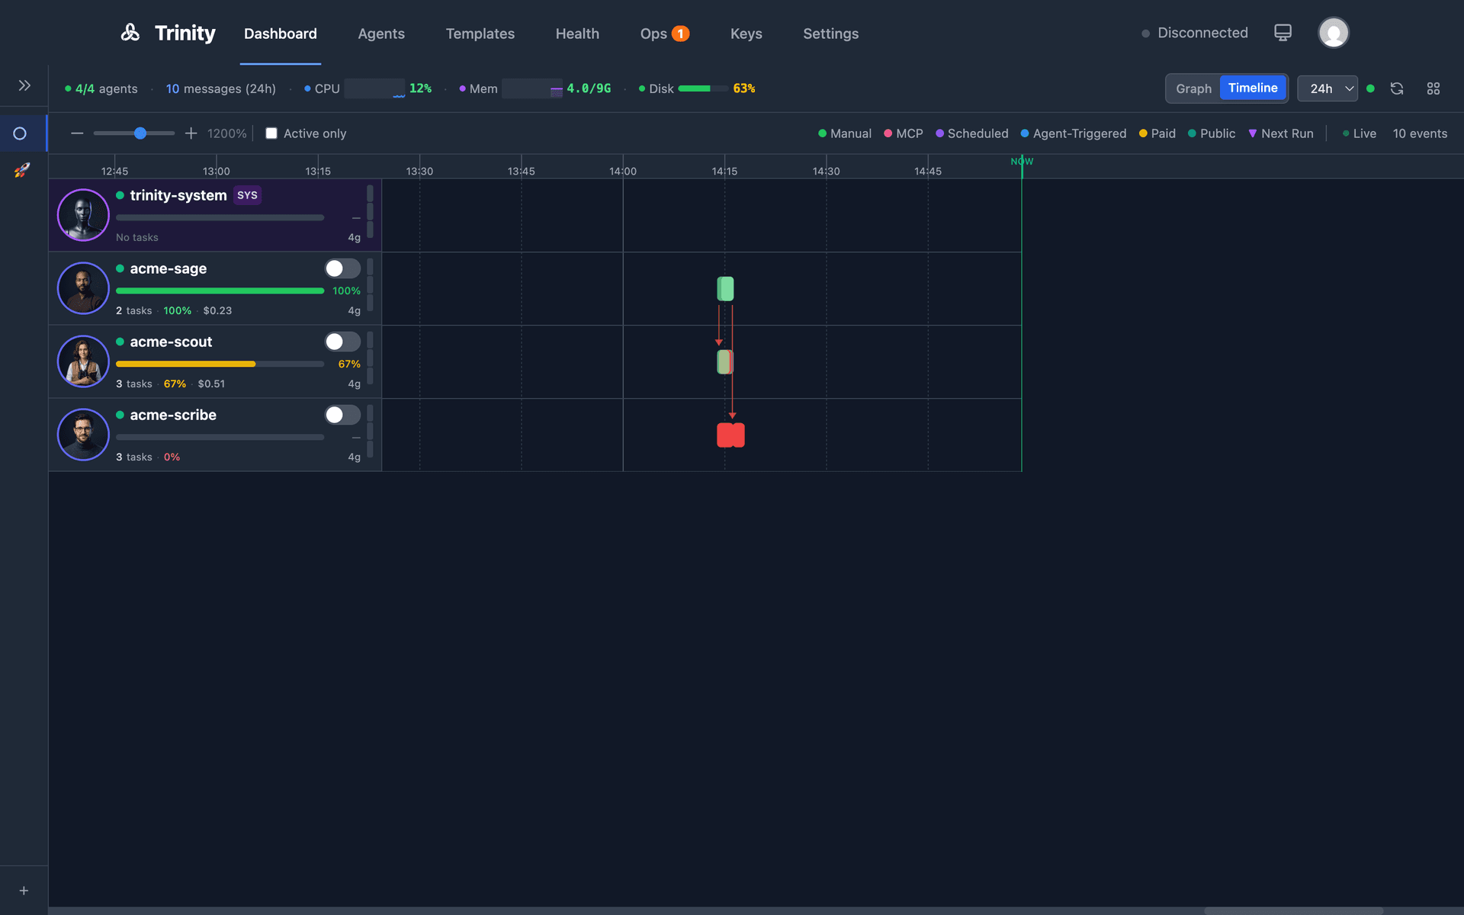Expand the acme-scout agent toggle
The image size is (1464, 915).
coord(342,341)
